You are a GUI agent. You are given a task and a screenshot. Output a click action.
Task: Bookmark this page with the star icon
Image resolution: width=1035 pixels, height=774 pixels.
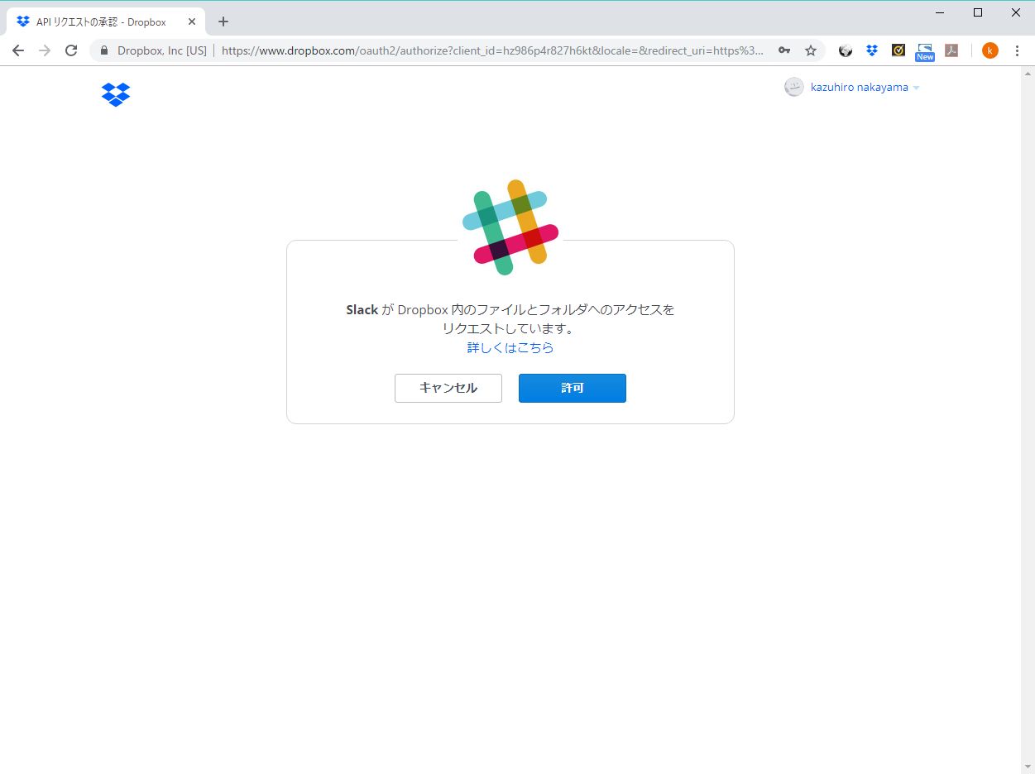pyautogui.click(x=811, y=50)
